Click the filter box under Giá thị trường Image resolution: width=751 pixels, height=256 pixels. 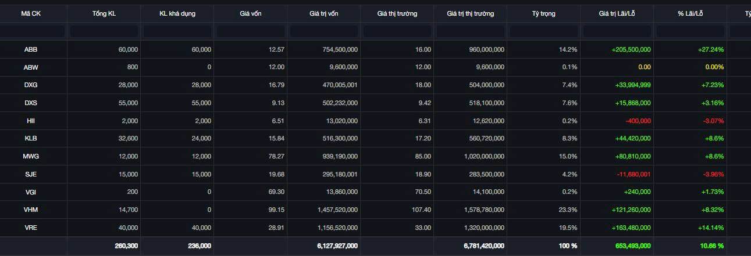[x=397, y=31]
